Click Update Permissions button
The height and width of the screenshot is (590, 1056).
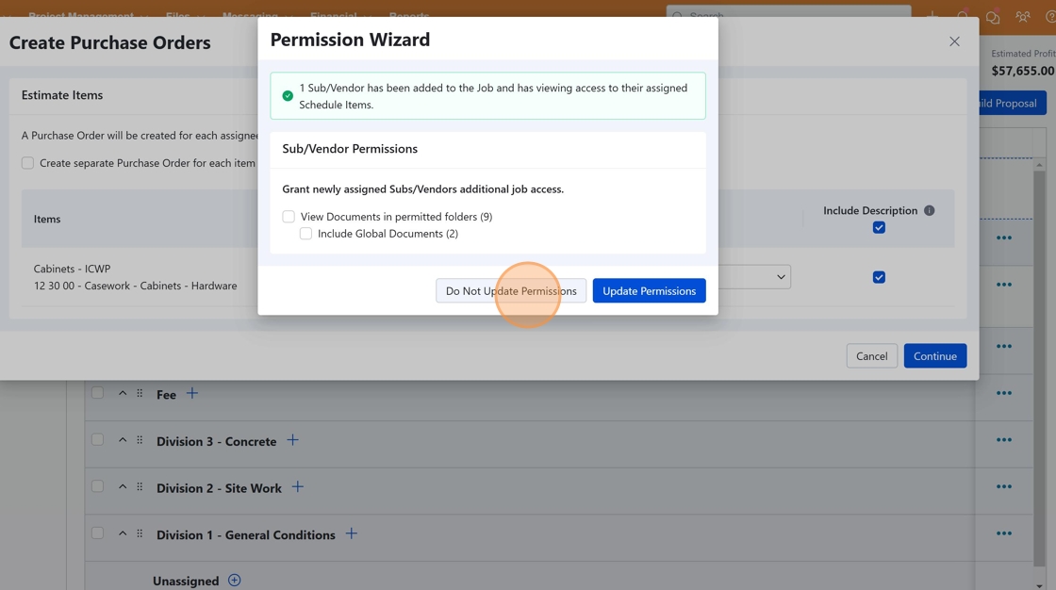click(649, 291)
